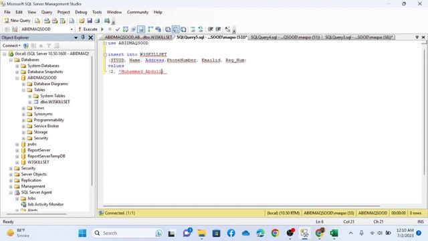Toggle Include Client Statistics
The image size is (428, 241).
point(158,29)
